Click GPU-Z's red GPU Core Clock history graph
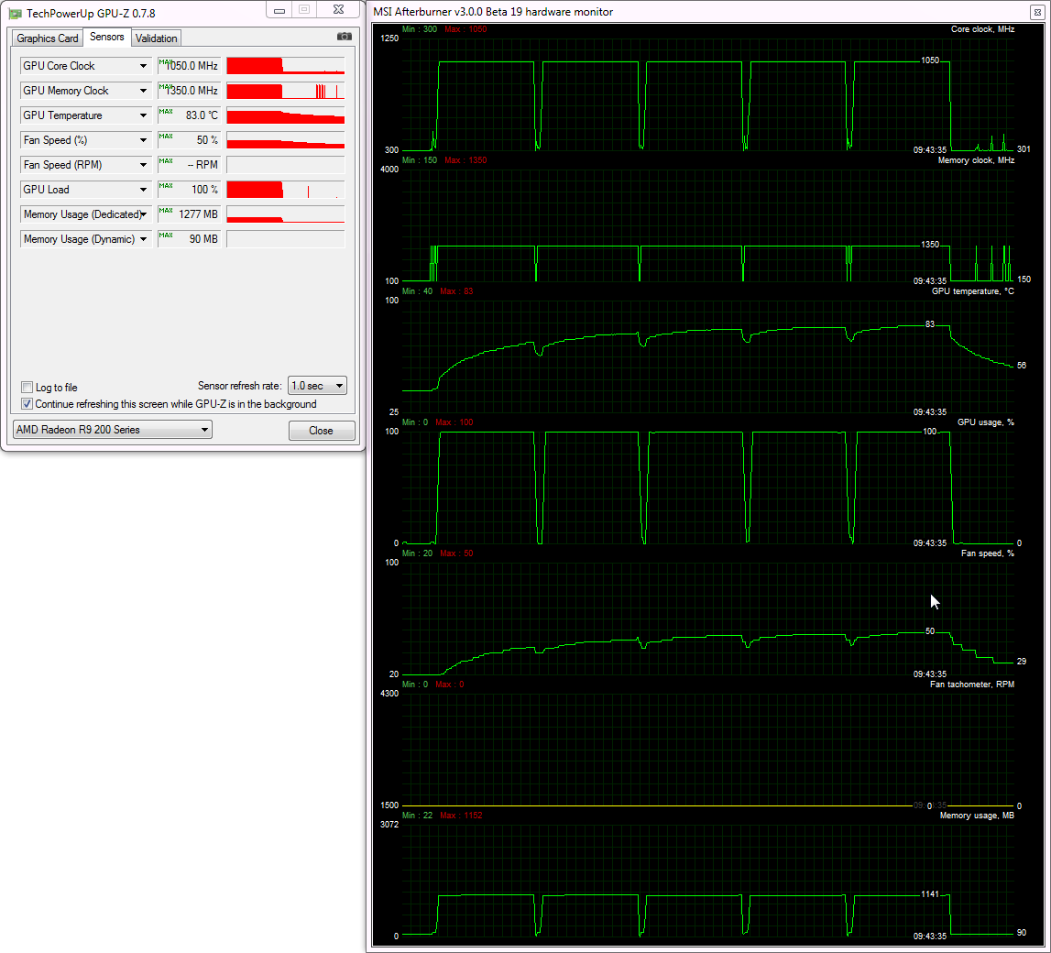The image size is (1051, 953). (286, 66)
